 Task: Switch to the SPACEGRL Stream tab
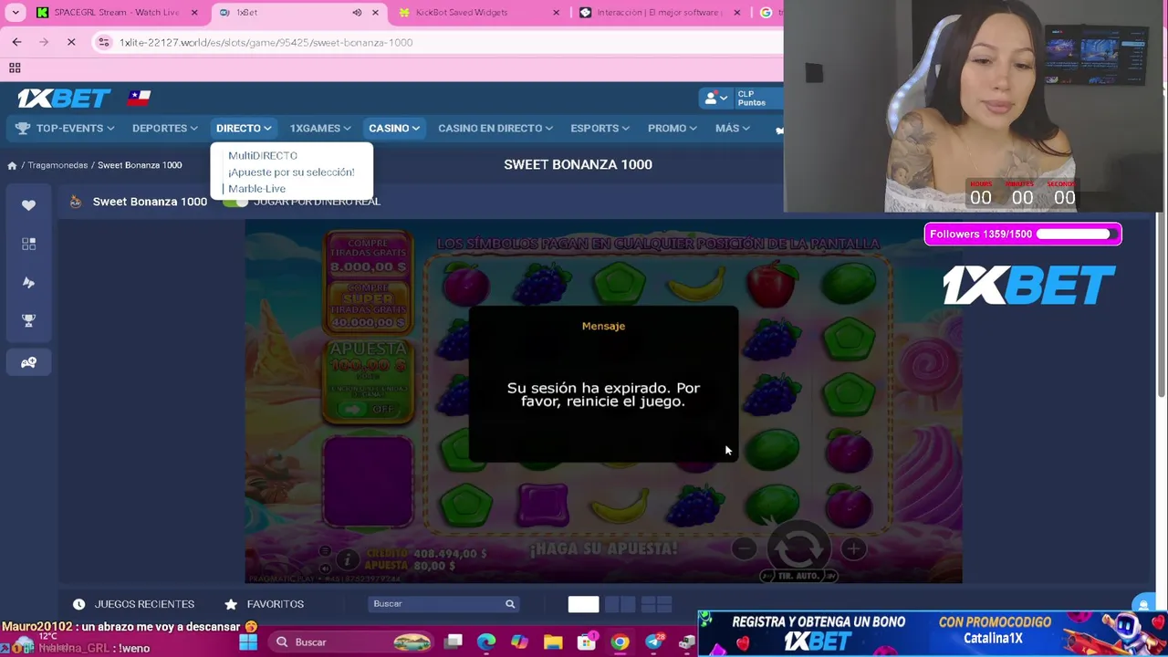click(116, 13)
